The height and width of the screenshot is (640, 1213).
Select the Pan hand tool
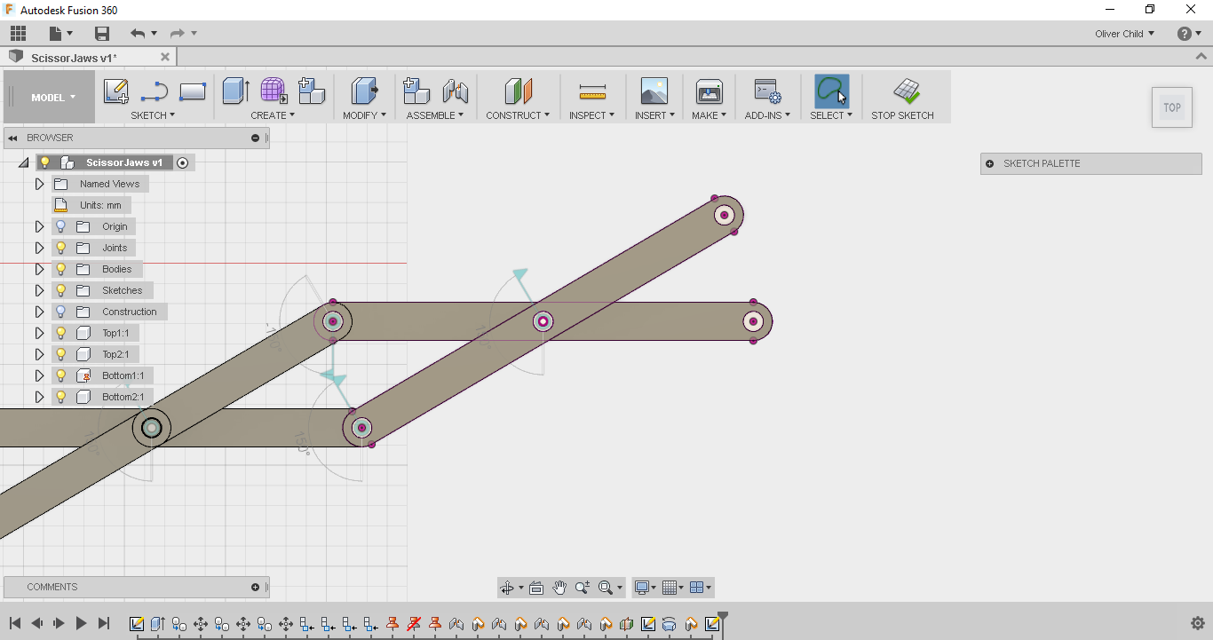(x=559, y=588)
